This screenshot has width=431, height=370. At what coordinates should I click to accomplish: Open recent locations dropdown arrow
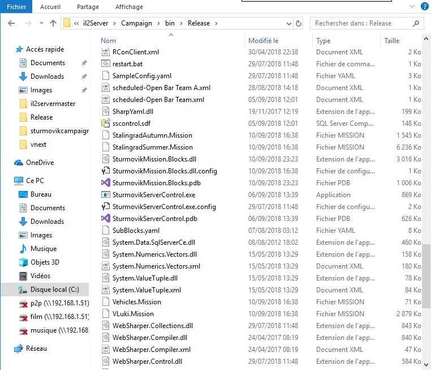41,23
